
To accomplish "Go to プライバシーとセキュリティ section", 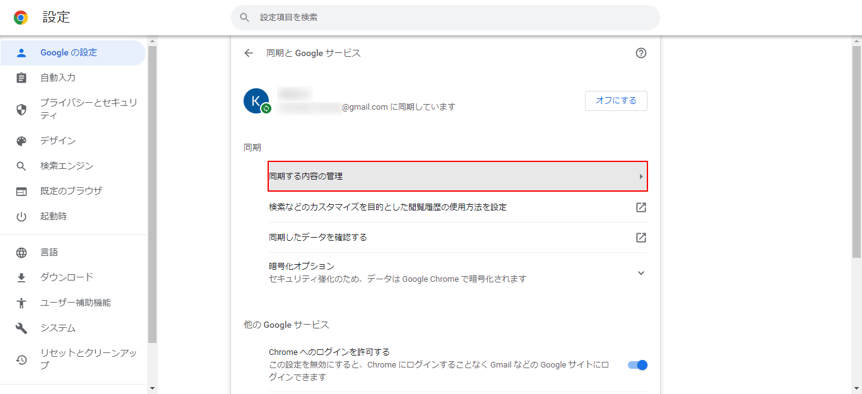I will [73, 109].
